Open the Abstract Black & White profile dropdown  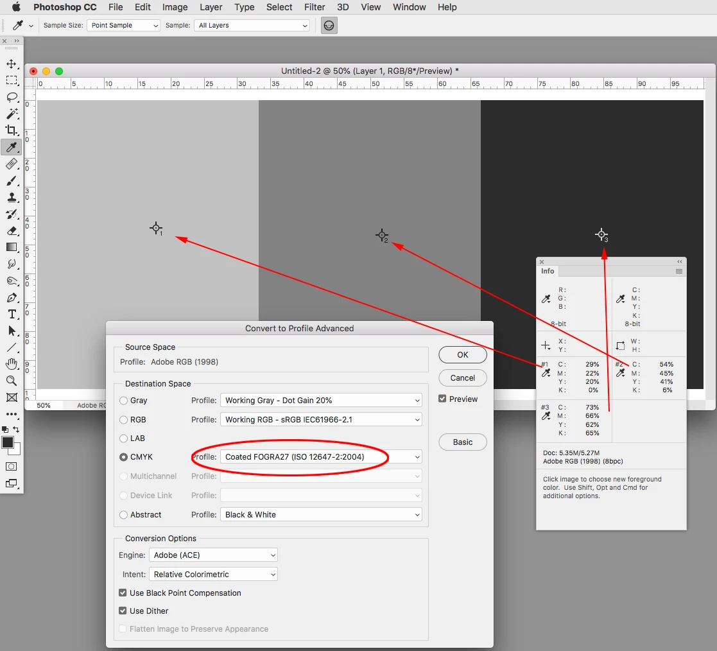tap(321, 515)
